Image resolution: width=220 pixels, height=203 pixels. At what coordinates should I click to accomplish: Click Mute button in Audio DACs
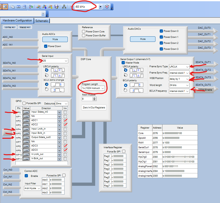(x=143, y=39)
